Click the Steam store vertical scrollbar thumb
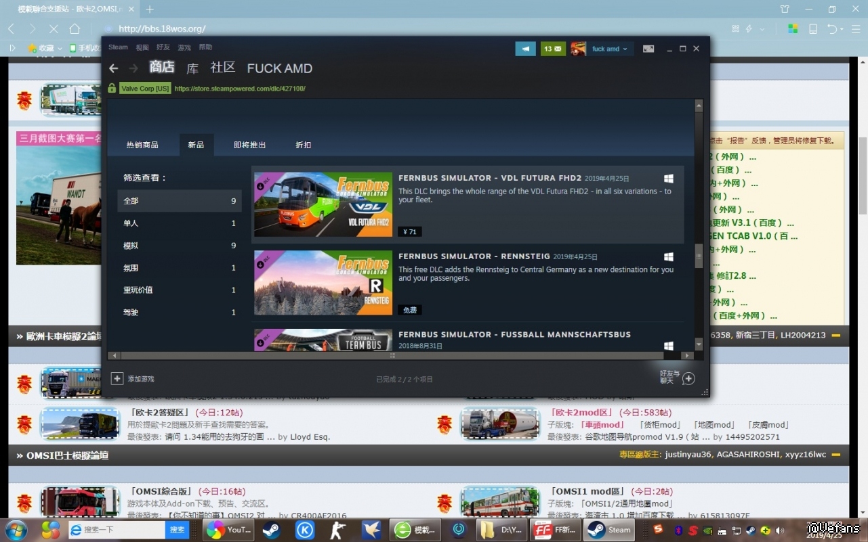 click(699, 256)
